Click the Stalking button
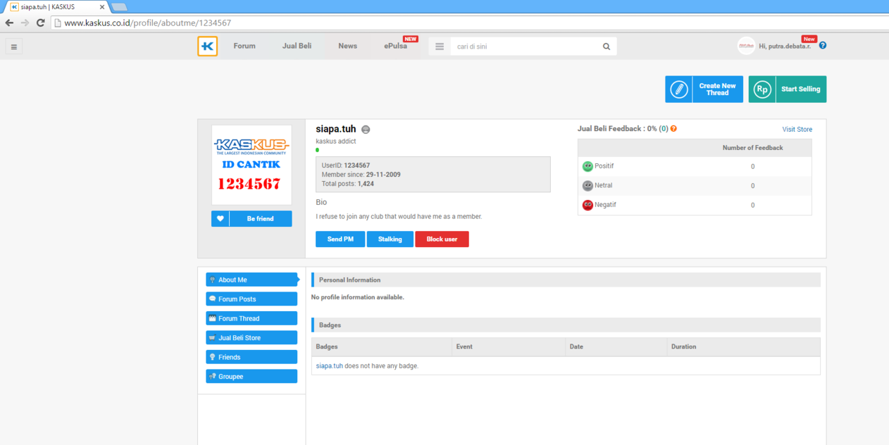889x445 pixels. [x=390, y=239]
